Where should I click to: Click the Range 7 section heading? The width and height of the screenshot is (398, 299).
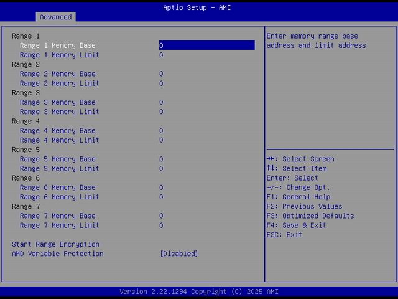pos(25,206)
